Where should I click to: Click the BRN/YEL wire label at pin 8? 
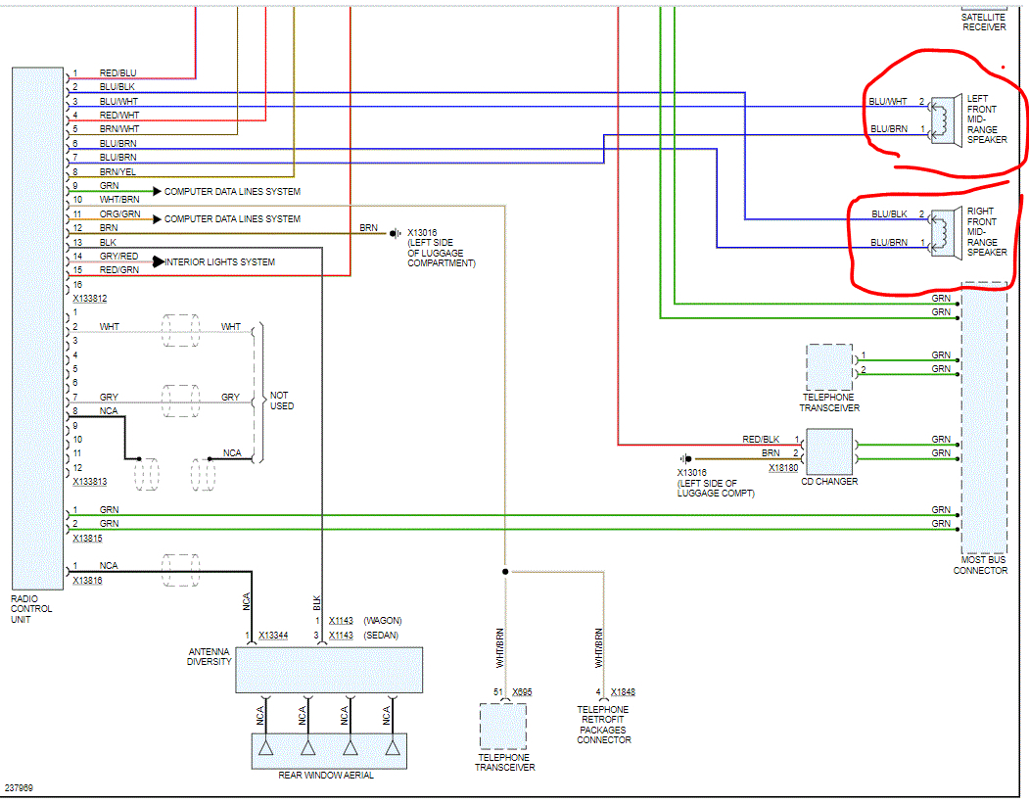point(118,172)
